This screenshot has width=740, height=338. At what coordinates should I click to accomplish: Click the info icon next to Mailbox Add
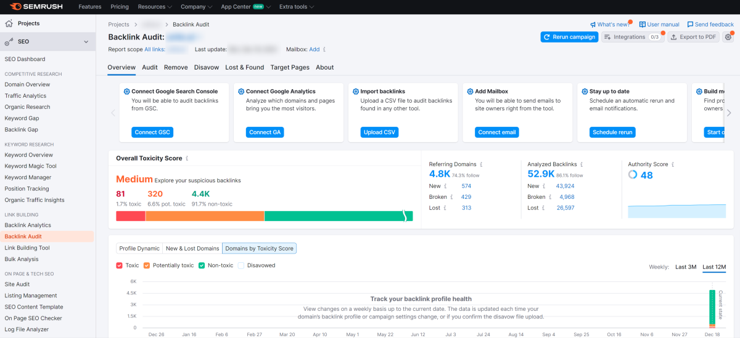(324, 49)
